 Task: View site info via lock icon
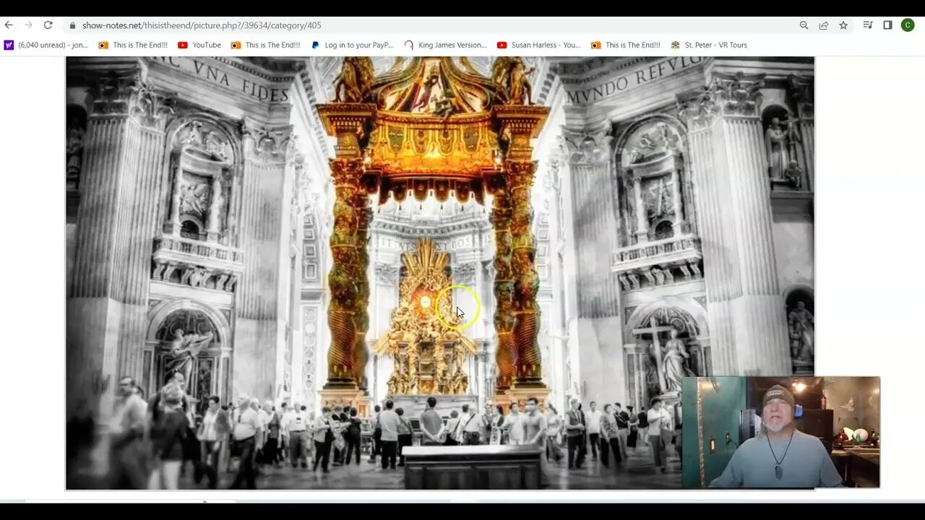point(72,25)
